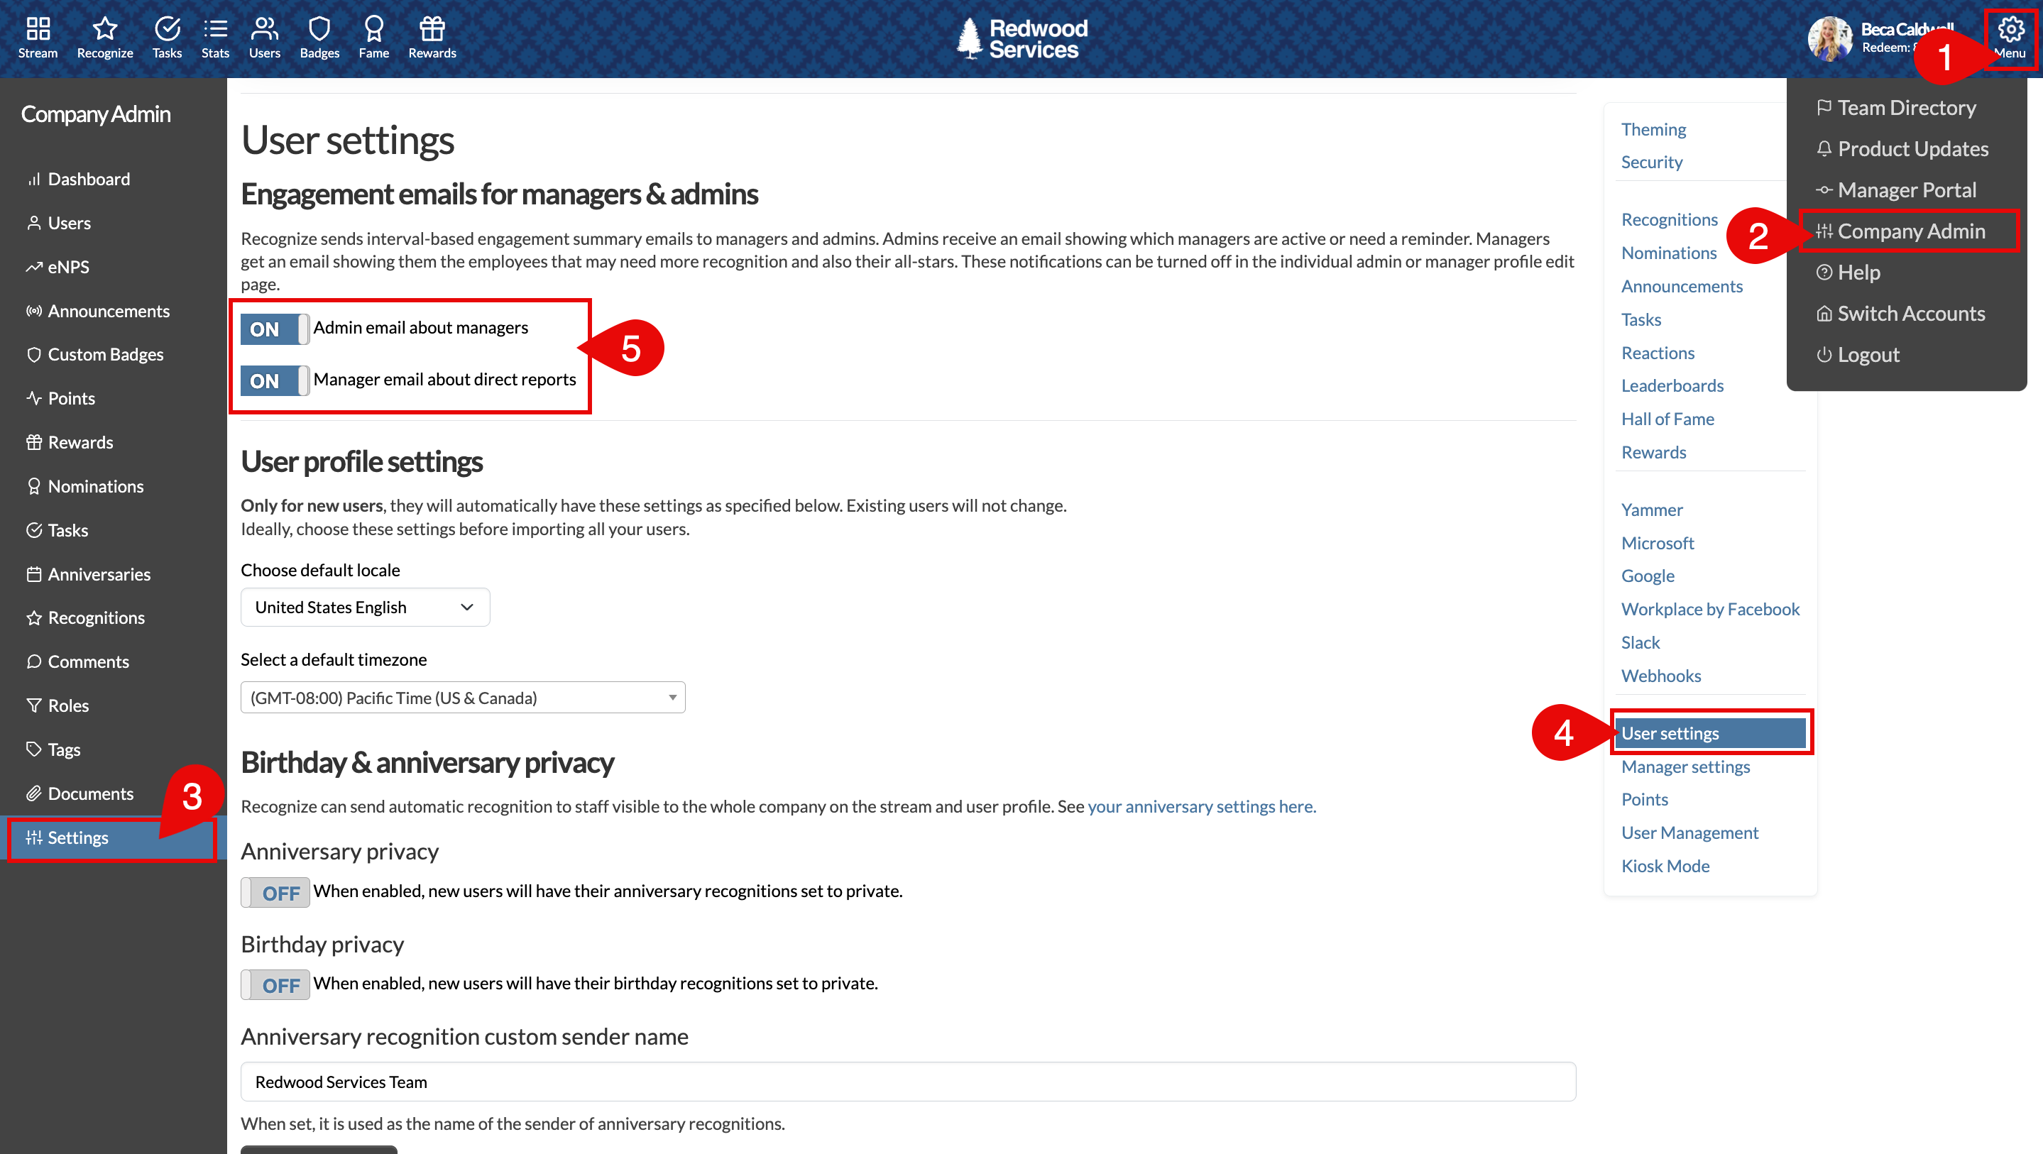Viewport: 2043px width, 1154px height.
Task: Open the Fame ribbon icon
Action: (373, 38)
